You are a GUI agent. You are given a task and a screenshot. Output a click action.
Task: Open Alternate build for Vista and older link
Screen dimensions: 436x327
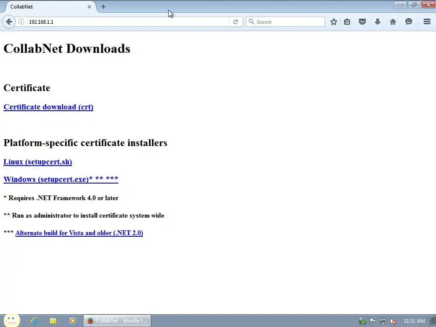tap(79, 233)
